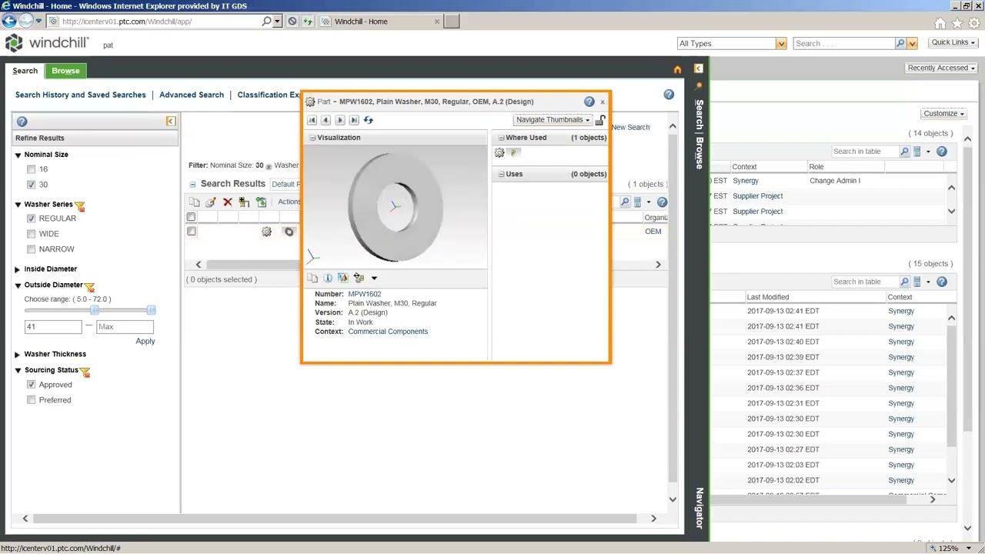Open part information icon below visualization
The image size is (985, 554).
coord(328,278)
